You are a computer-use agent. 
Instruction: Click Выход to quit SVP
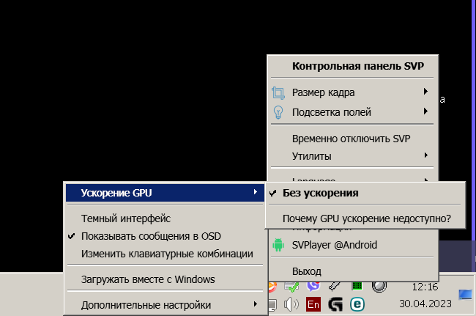[x=306, y=271]
